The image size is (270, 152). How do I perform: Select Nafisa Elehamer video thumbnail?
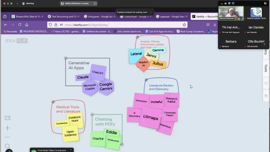pos(231,13)
